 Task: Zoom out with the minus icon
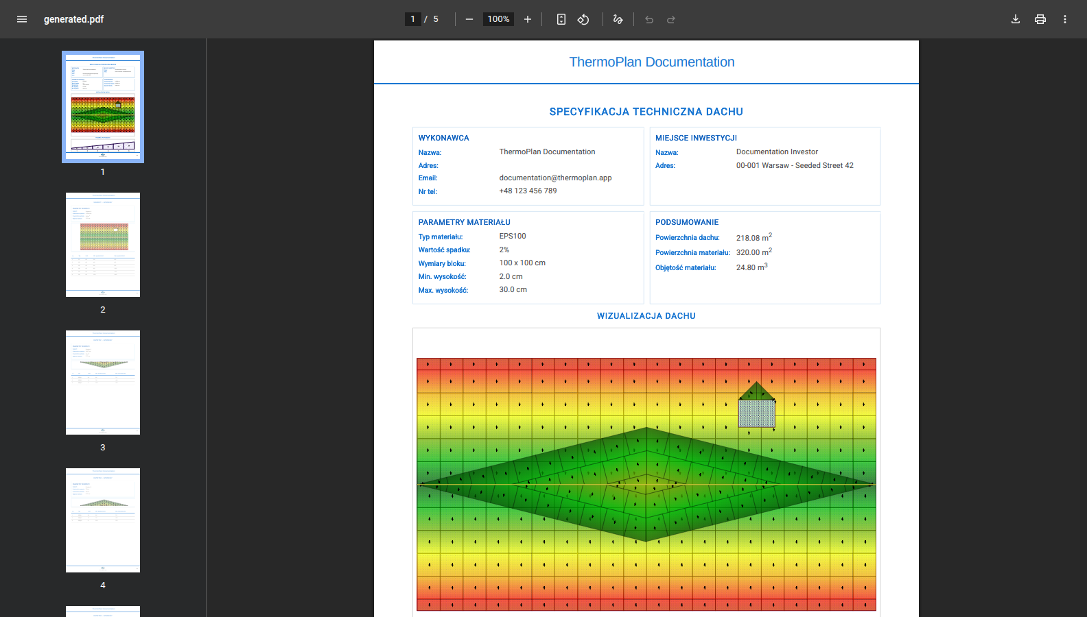(469, 19)
